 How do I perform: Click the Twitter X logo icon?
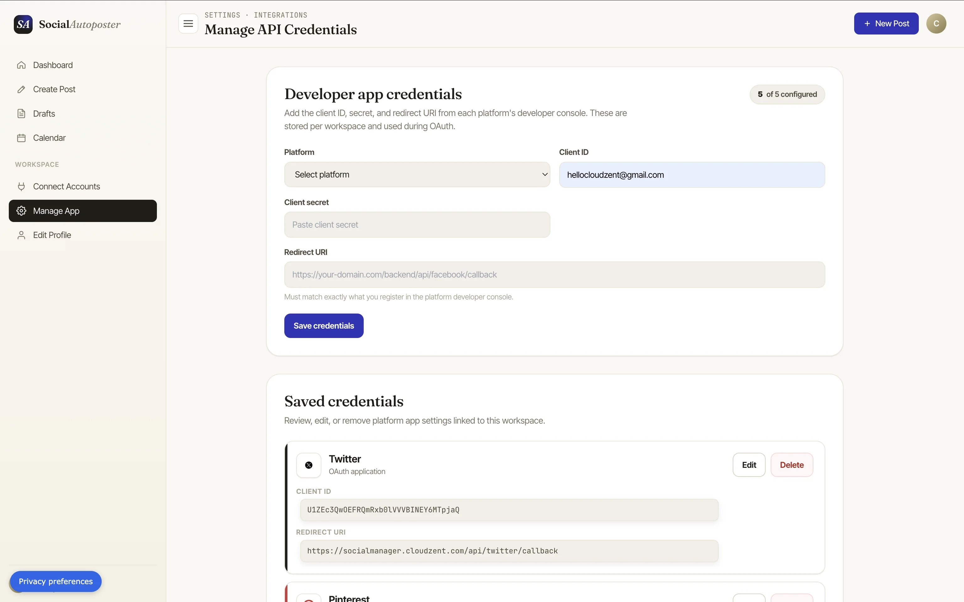tap(309, 465)
